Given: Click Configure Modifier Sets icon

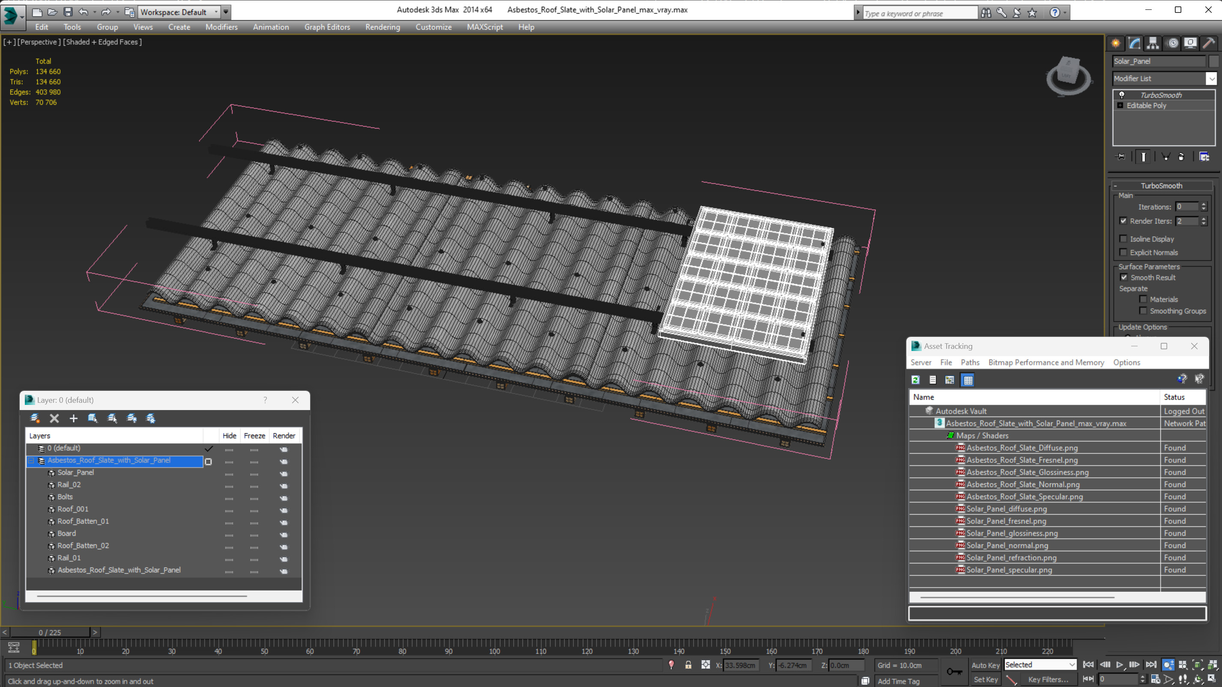Looking at the screenshot, I should click(x=1204, y=157).
